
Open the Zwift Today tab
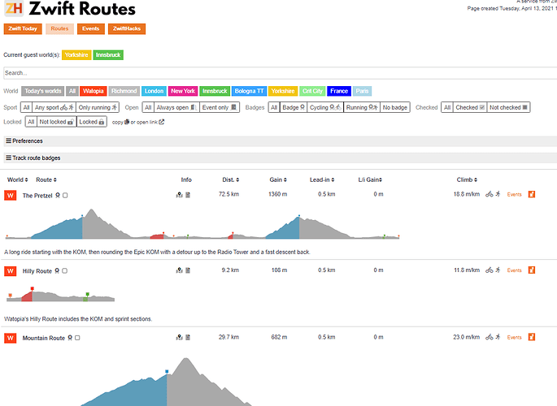coord(23,28)
